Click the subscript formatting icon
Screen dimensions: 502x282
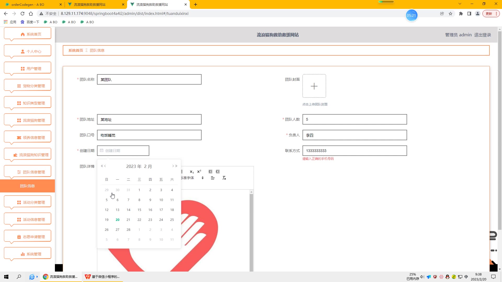click(x=192, y=172)
